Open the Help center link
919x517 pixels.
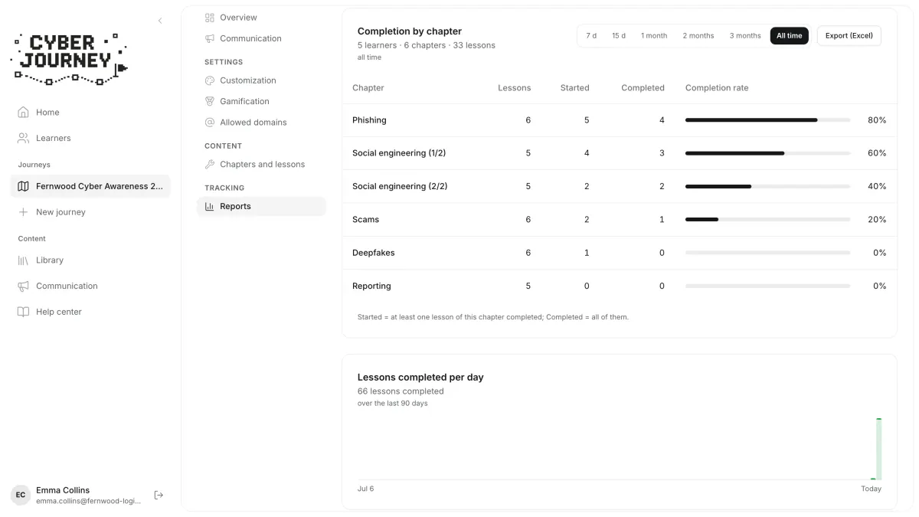coord(90,312)
